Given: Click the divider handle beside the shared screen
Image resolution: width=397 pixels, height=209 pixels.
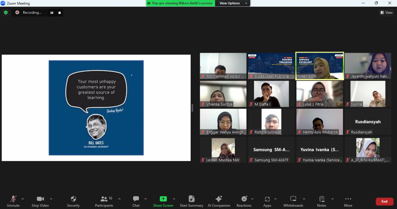Looking at the screenshot, I should point(192,108).
